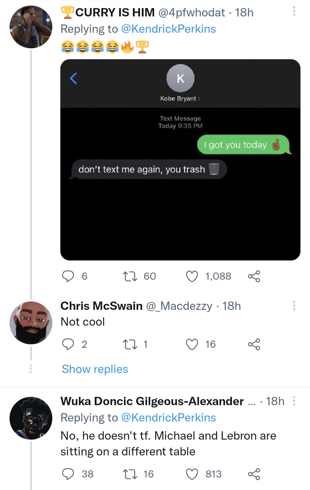The height and width of the screenshot is (490, 310).
Task: Like Chris McSwain's tweet
Action: [192, 344]
